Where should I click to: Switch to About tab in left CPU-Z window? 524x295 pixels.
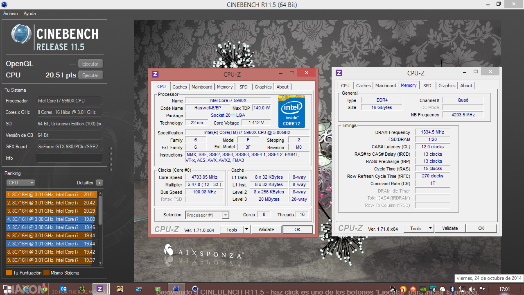pos(282,87)
